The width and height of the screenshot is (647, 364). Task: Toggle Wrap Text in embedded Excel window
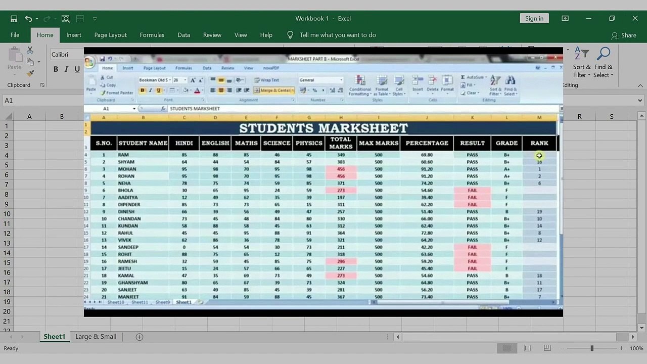tap(266, 80)
